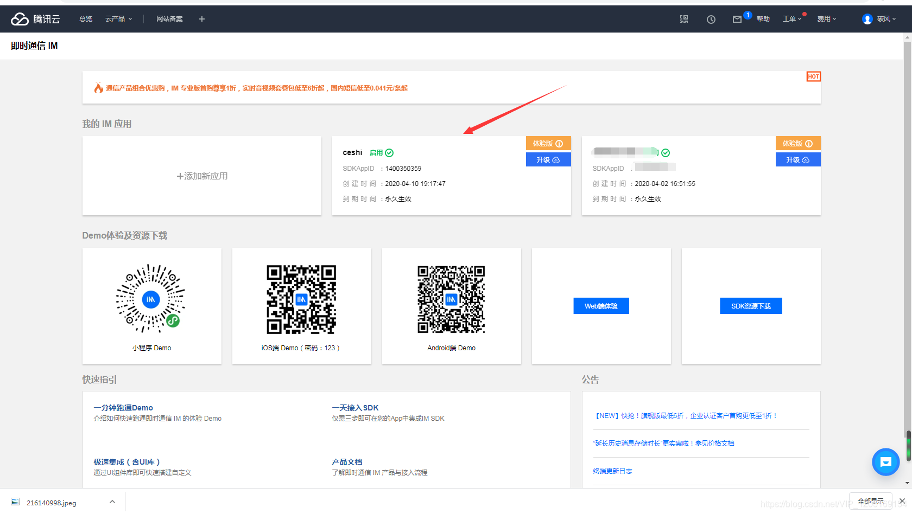Open the 终端更新日志 link
Screen dimensions: 912x514
612,471
